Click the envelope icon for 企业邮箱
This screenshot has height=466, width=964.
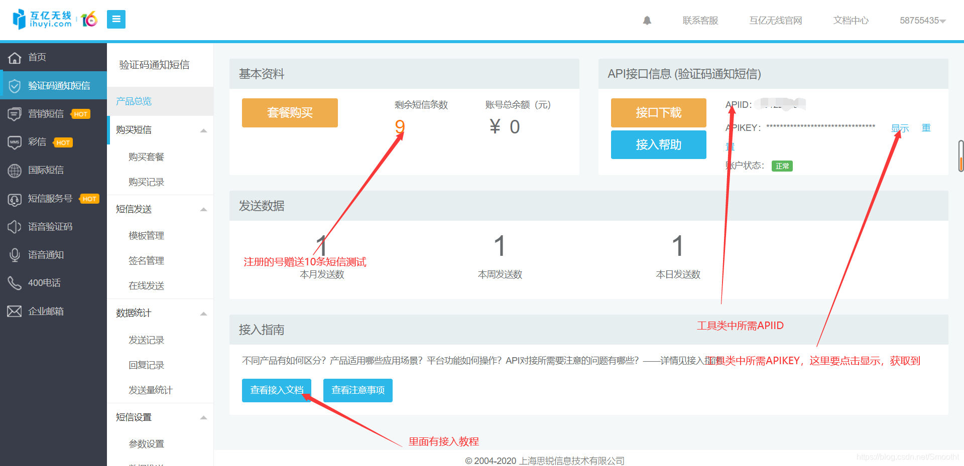pyautogui.click(x=15, y=311)
